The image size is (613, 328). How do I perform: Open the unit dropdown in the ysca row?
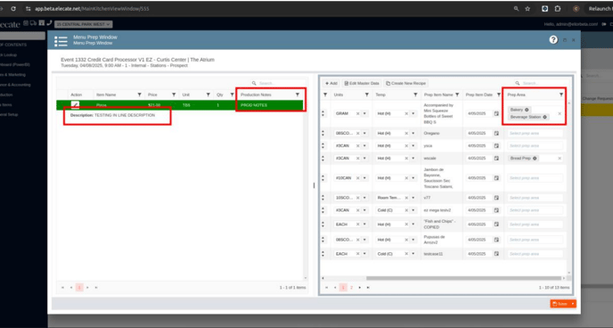pos(364,146)
